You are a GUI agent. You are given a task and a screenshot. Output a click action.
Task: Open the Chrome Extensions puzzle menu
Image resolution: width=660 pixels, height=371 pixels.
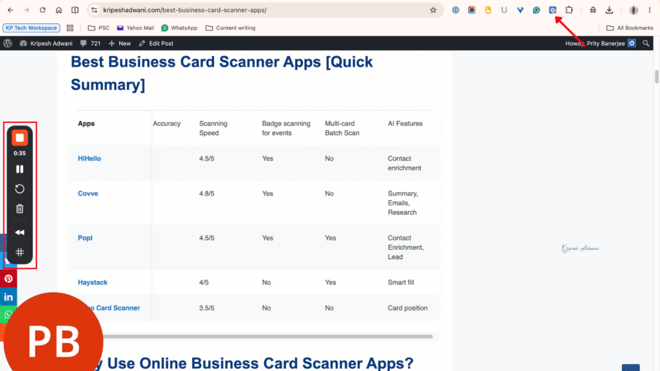click(x=569, y=10)
